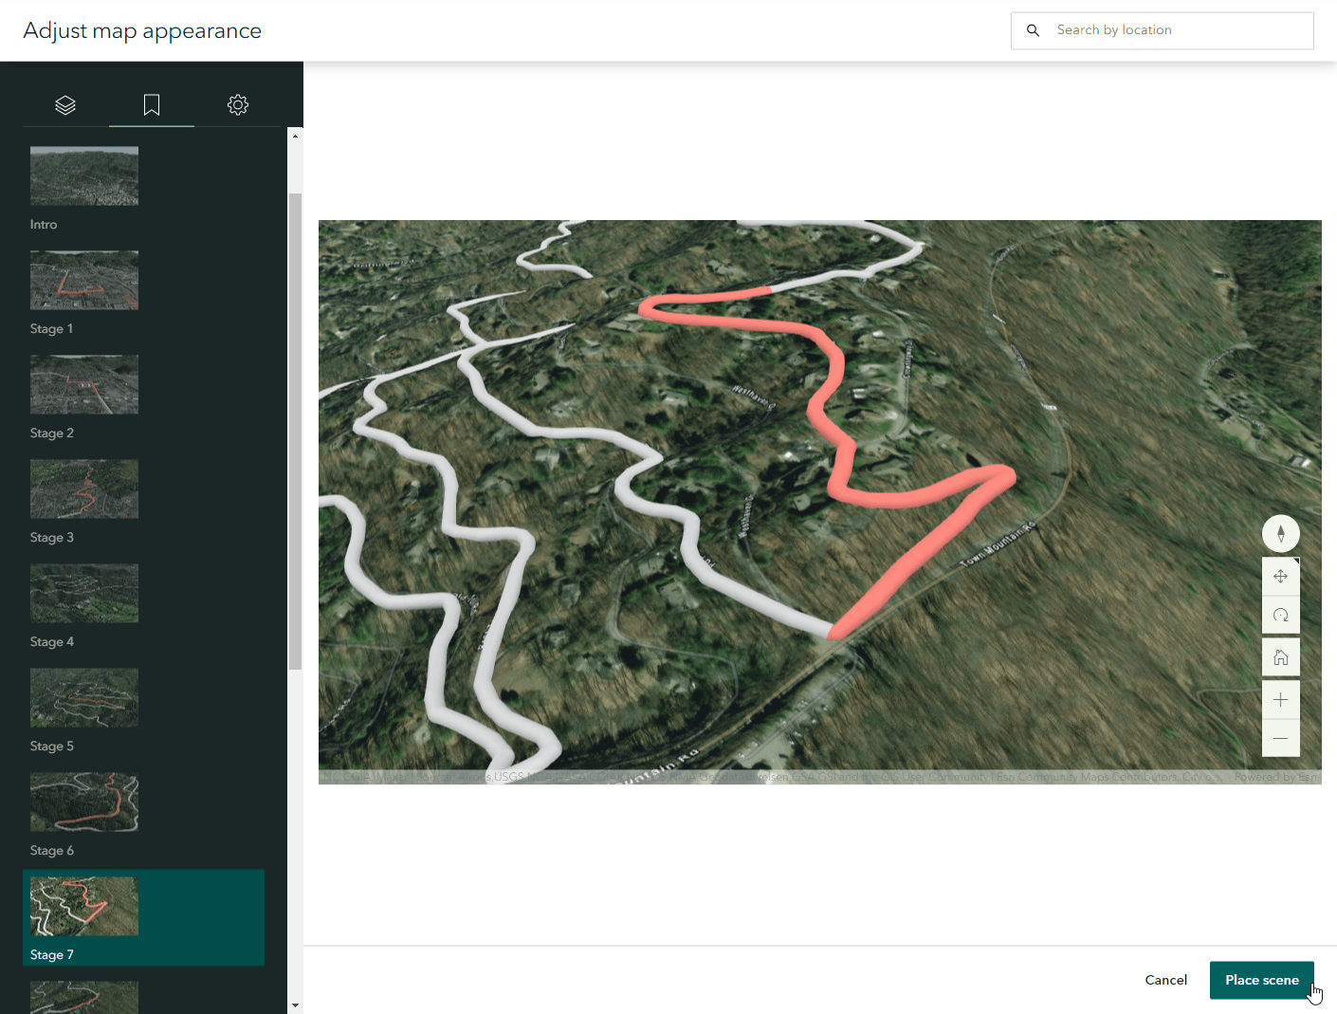Click the "Stage 1" slide label
The height and width of the screenshot is (1014, 1337).
51,329
